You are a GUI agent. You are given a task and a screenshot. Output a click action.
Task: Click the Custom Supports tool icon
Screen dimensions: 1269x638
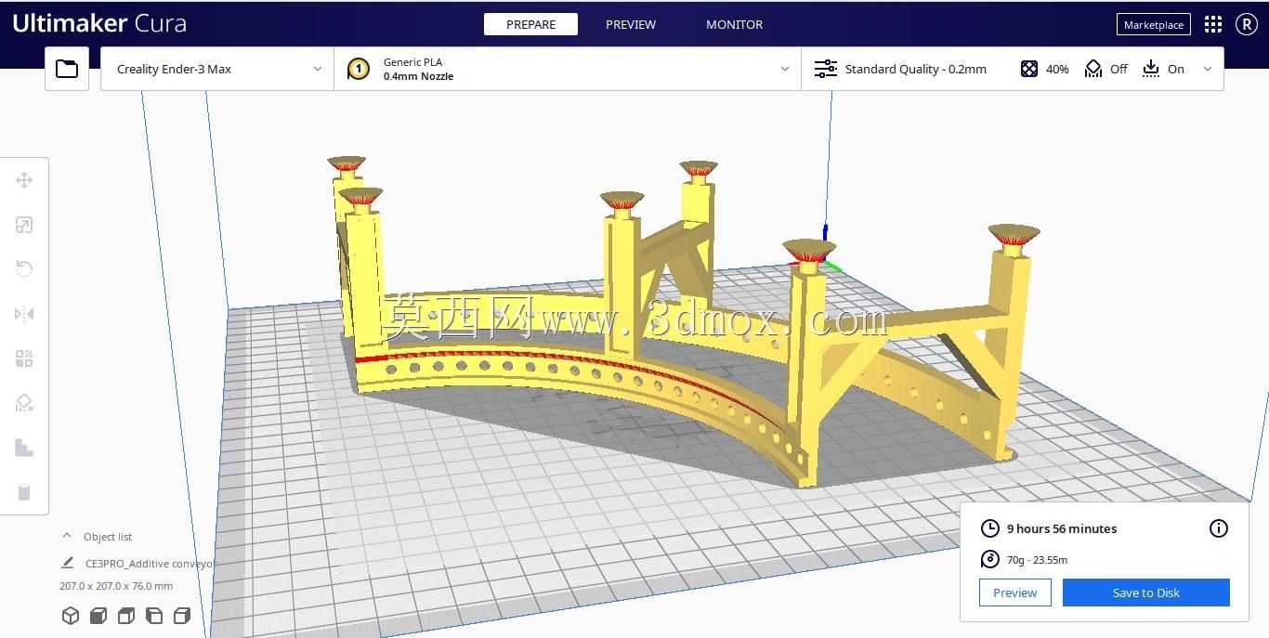(24, 448)
